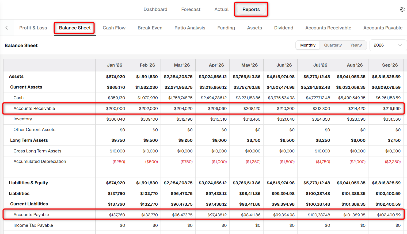Viewport: 407px width, 234px height.
Task: View the Ratio Analysis report
Action: [190, 28]
